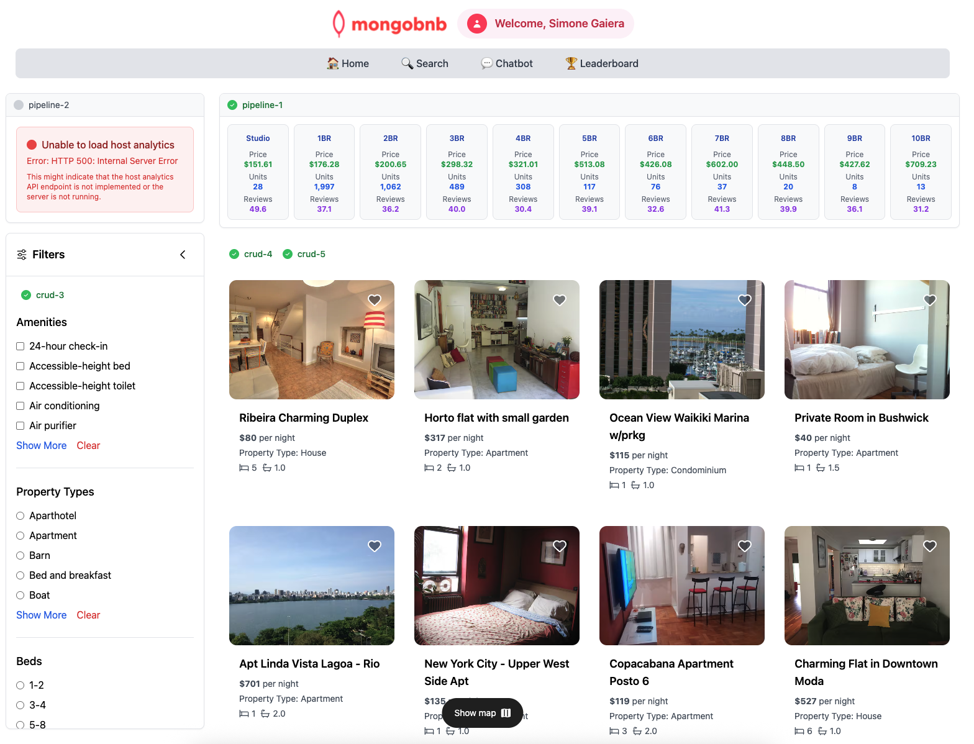Enable the 24-hour check-in amenity filter

point(20,347)
